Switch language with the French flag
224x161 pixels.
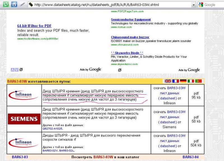(x=176, y=81)
